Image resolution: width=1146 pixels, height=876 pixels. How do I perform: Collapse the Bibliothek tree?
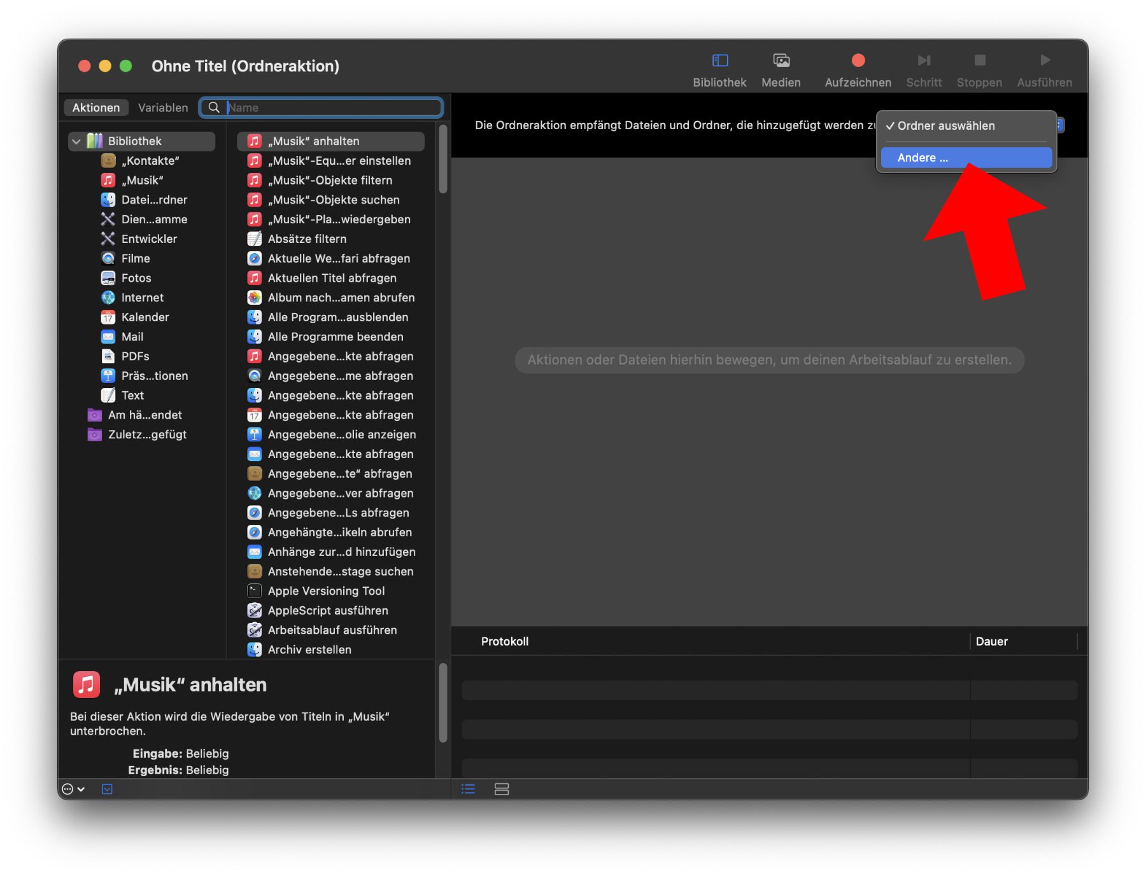[x=76, y=141]
